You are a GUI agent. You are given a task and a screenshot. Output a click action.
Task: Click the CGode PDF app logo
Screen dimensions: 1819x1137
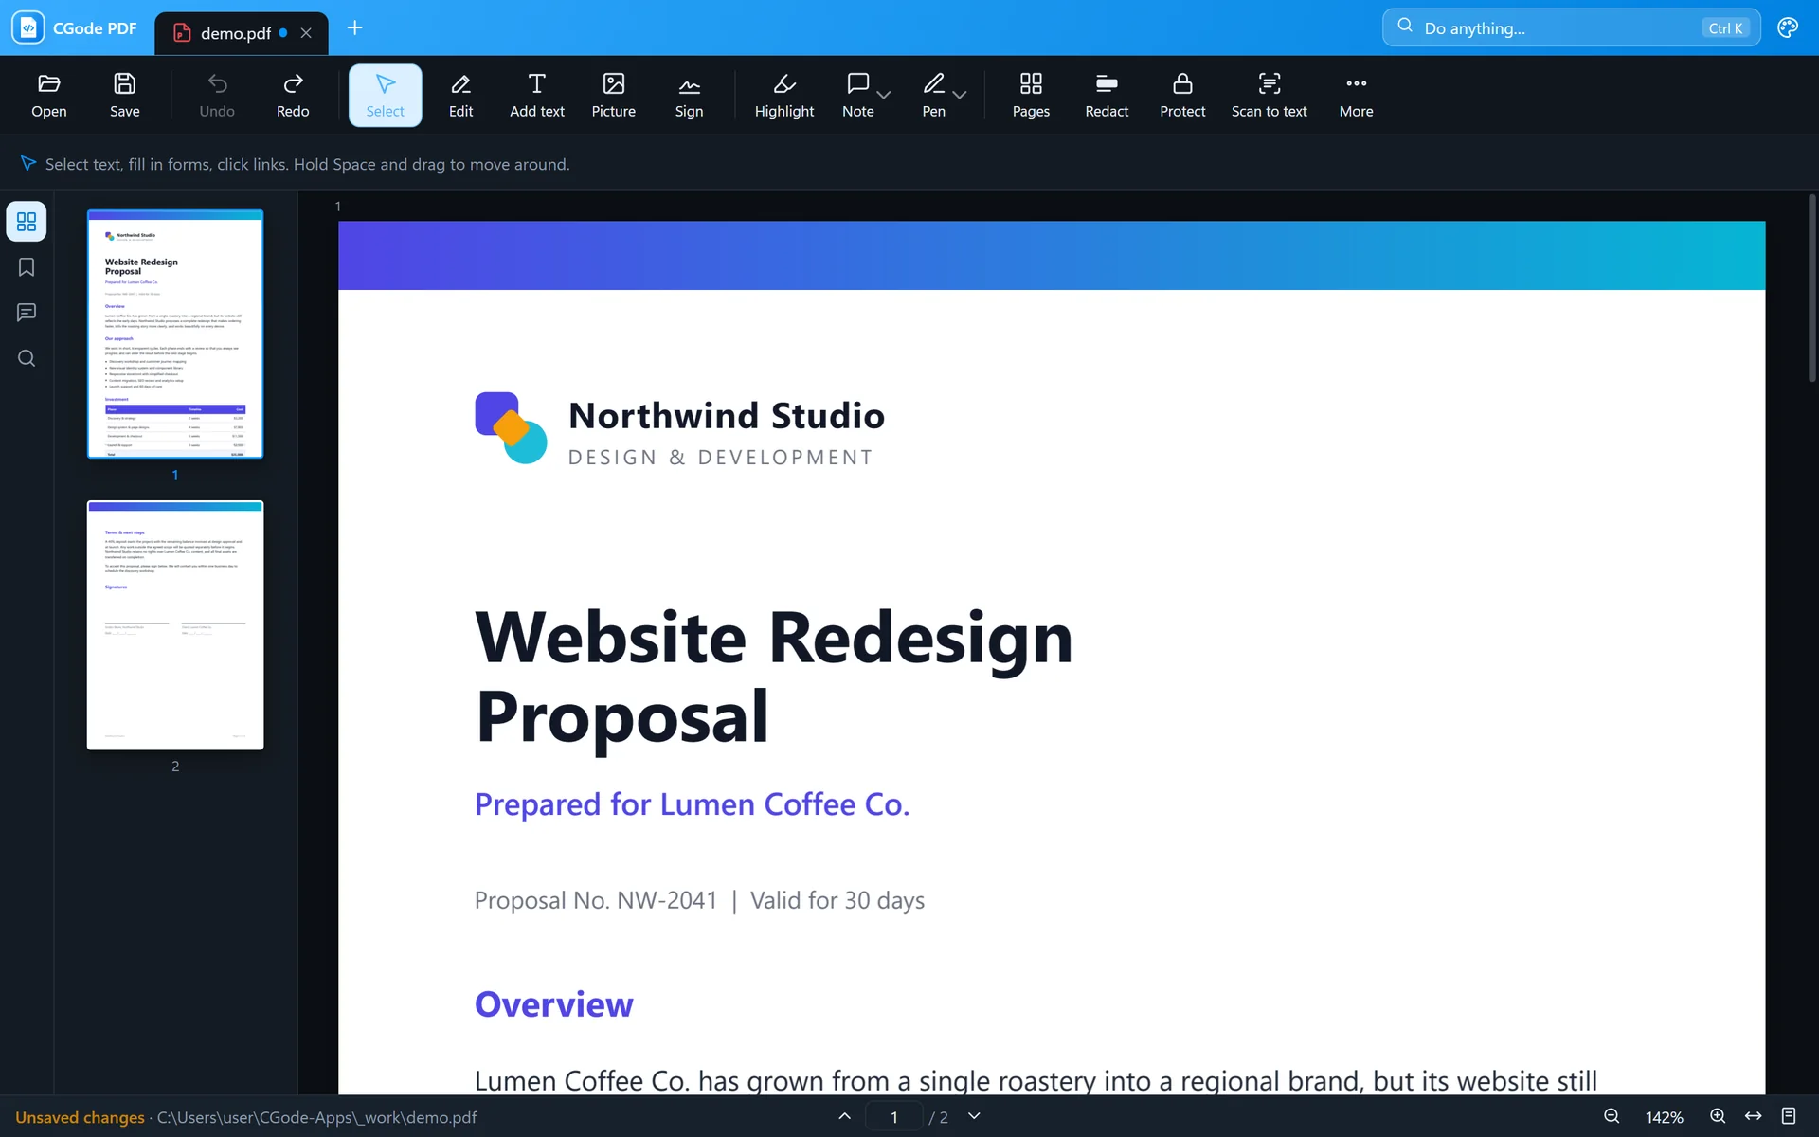point(28,27)
